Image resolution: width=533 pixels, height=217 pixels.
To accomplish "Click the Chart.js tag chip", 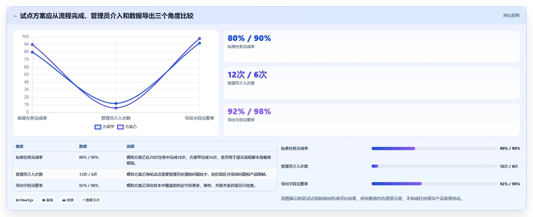I will point(24,200).
